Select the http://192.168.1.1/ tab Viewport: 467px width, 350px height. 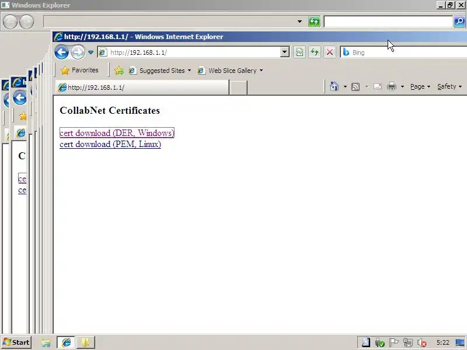tap(142, 87)
